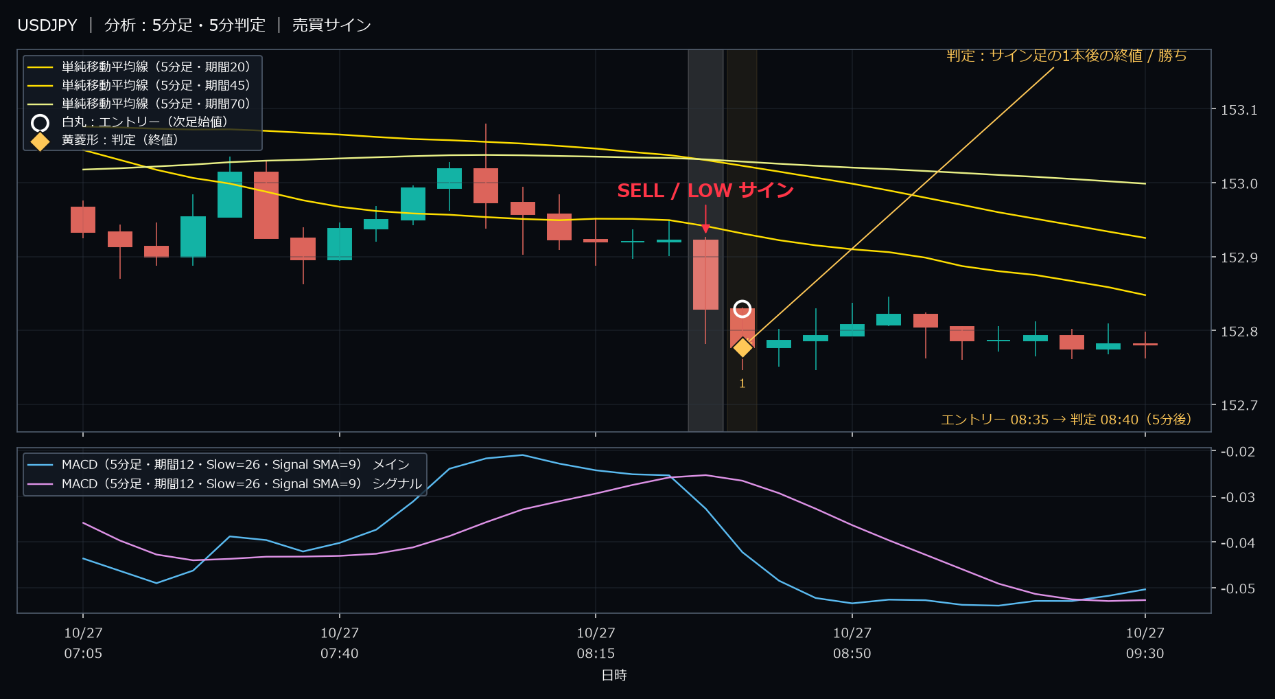The height and width of the screenshot is (699, 1275).
Task: Click the SELL / LOW サイン label
Action: pyautogui.click(x=705, y=190)
